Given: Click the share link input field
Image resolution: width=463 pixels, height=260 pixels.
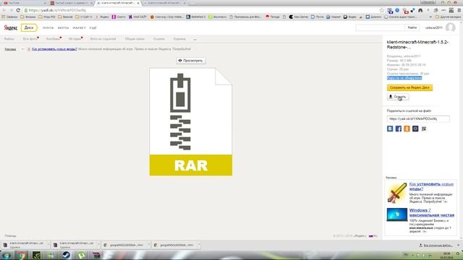Looking at the screenshot, I should [418, 118].
